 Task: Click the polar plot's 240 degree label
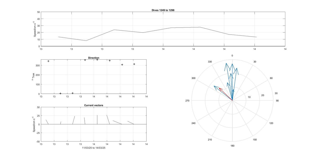pos(193,123)
